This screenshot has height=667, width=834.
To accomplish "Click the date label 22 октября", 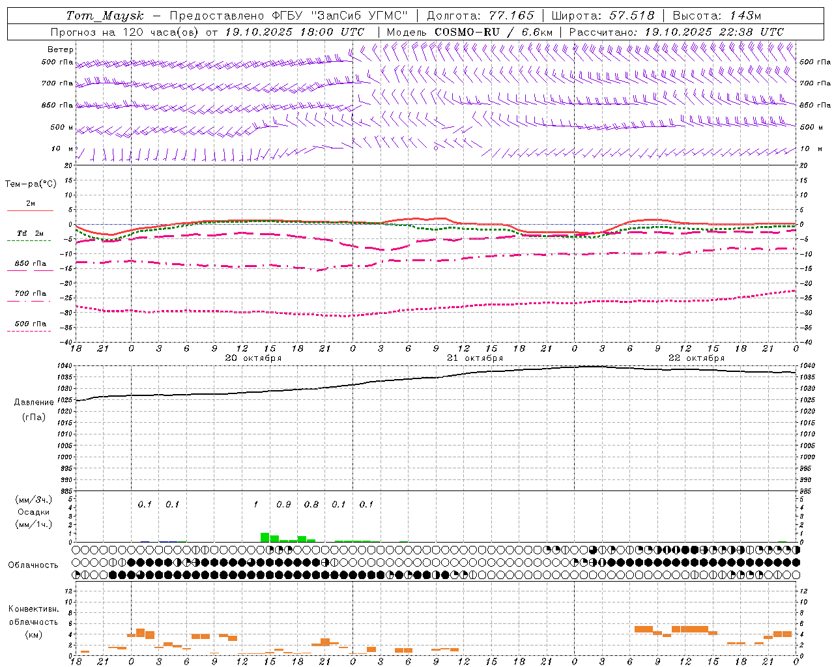I will click(696, 358).
